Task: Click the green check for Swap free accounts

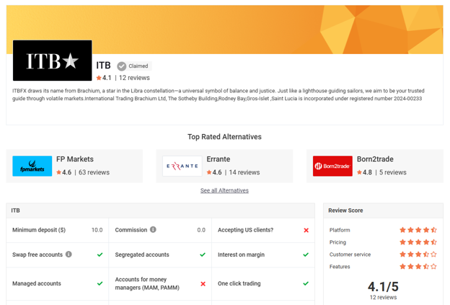Action: (100, 255)
